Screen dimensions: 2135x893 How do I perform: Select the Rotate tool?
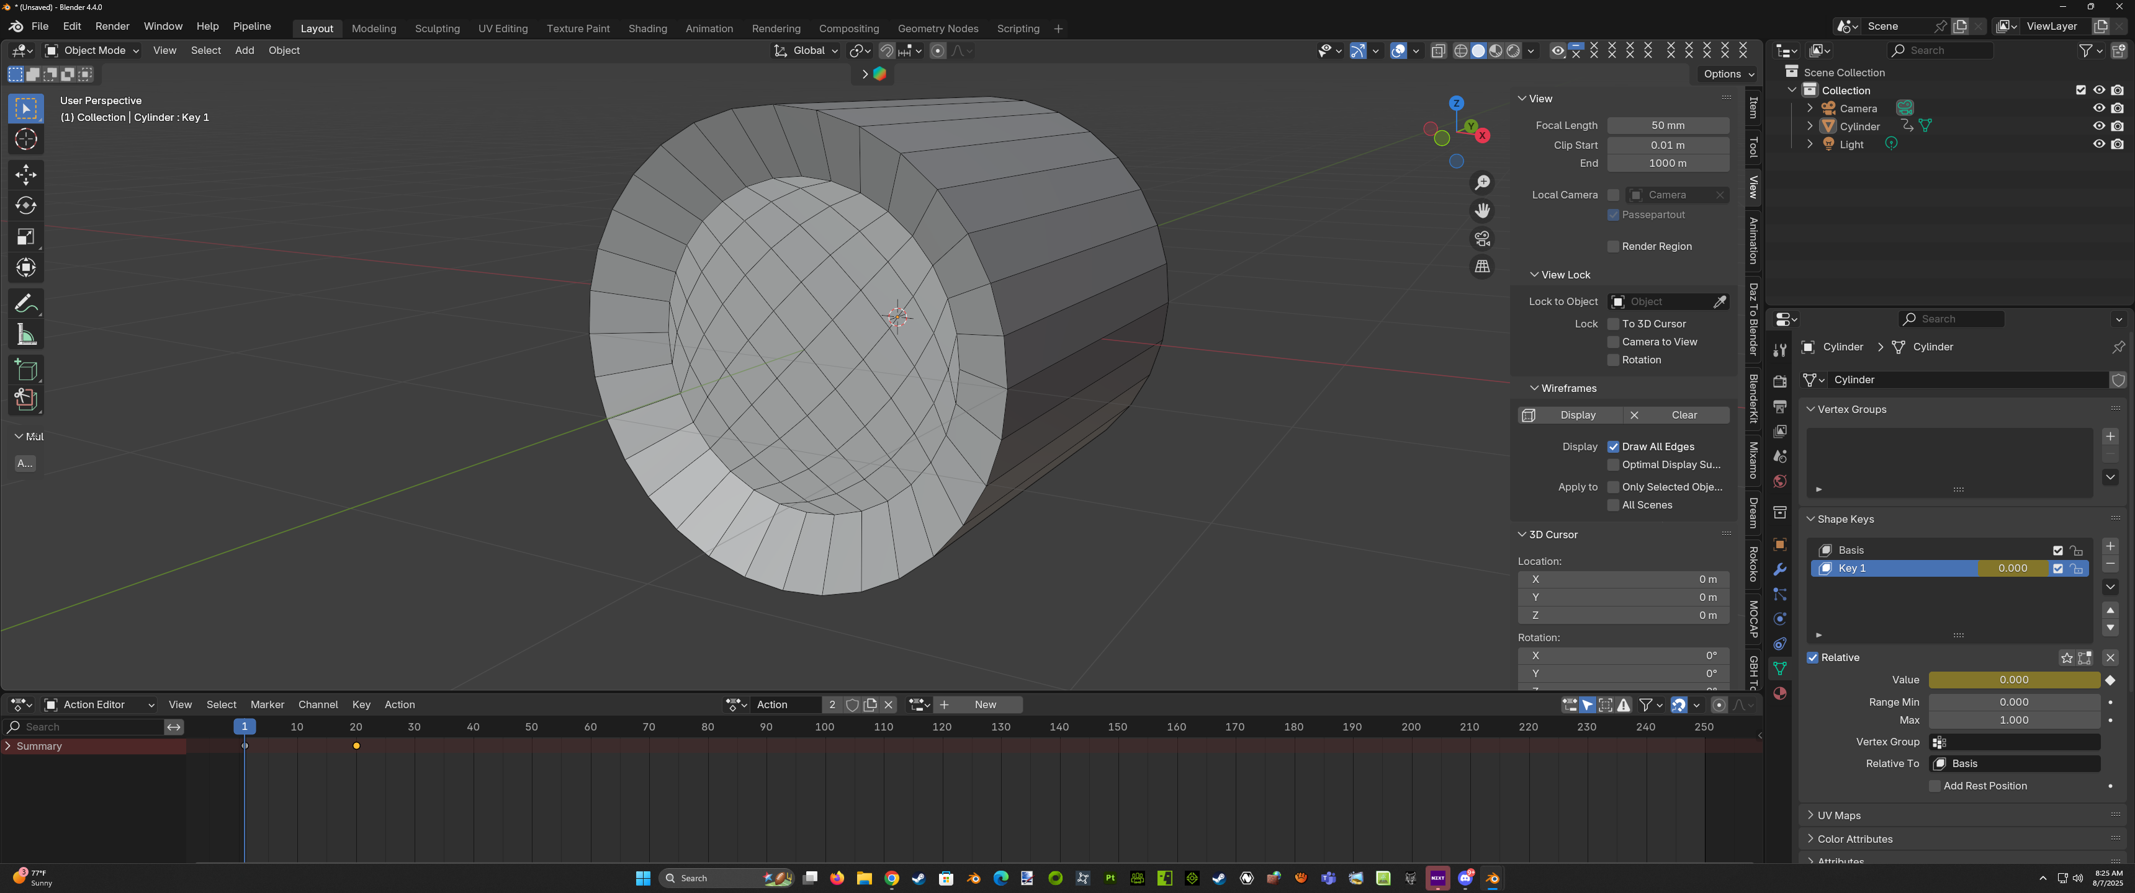(25, 205)
